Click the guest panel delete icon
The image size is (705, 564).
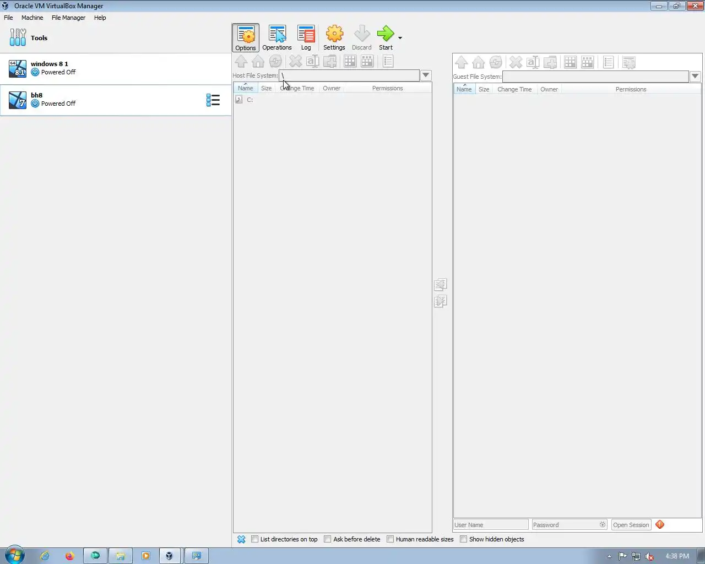516,62
